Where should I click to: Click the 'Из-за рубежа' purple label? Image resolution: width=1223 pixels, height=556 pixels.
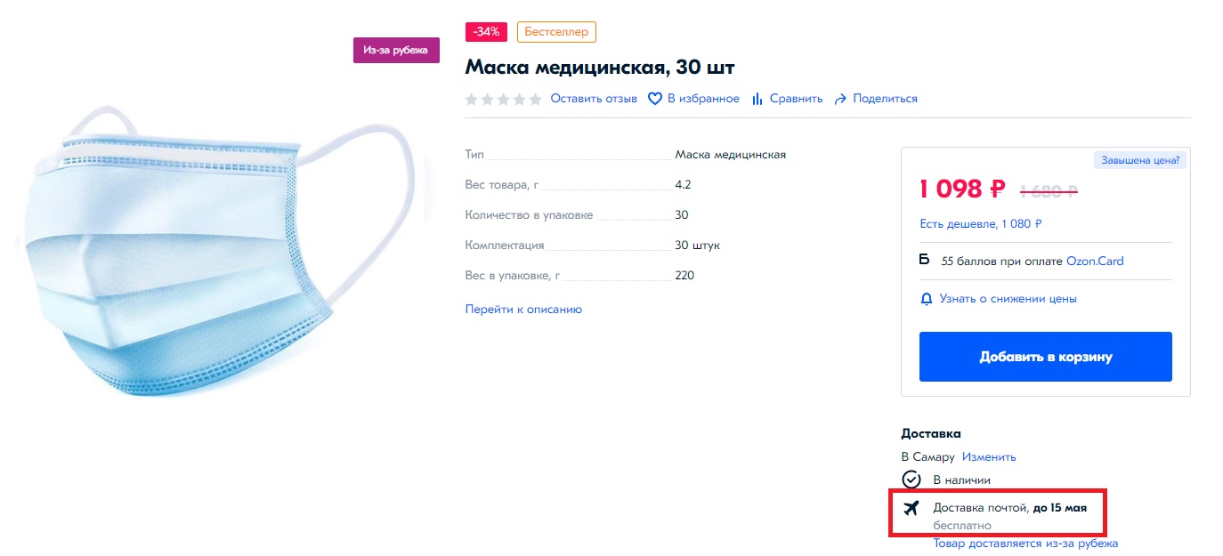(396, 50)
